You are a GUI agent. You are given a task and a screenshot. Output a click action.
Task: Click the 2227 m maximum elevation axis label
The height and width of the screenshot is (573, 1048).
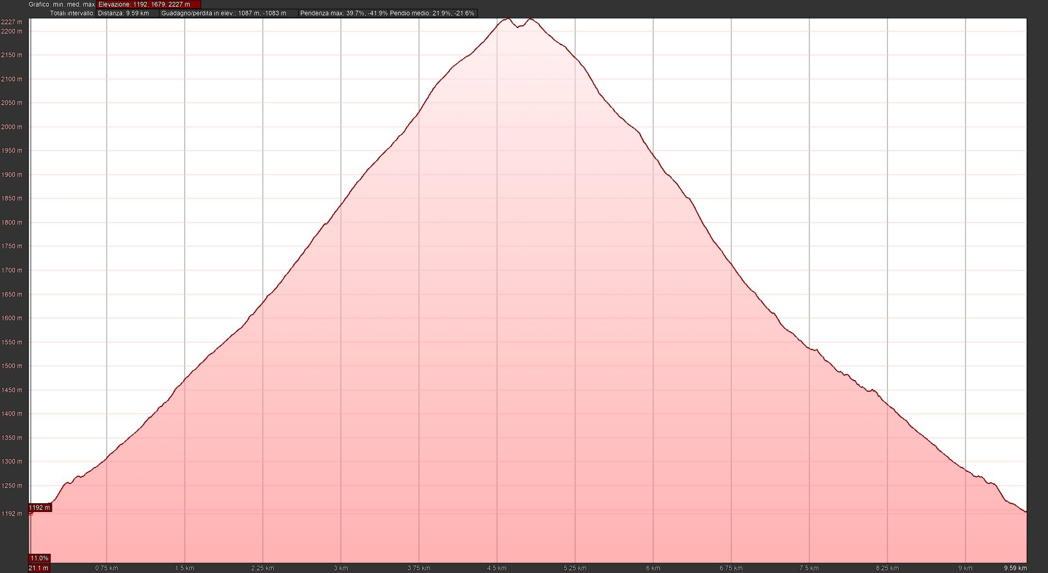[12, 22]
